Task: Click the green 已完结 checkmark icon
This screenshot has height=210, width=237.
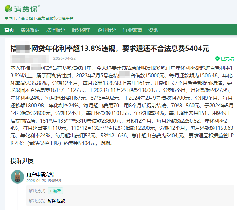Action: [217, 58]
